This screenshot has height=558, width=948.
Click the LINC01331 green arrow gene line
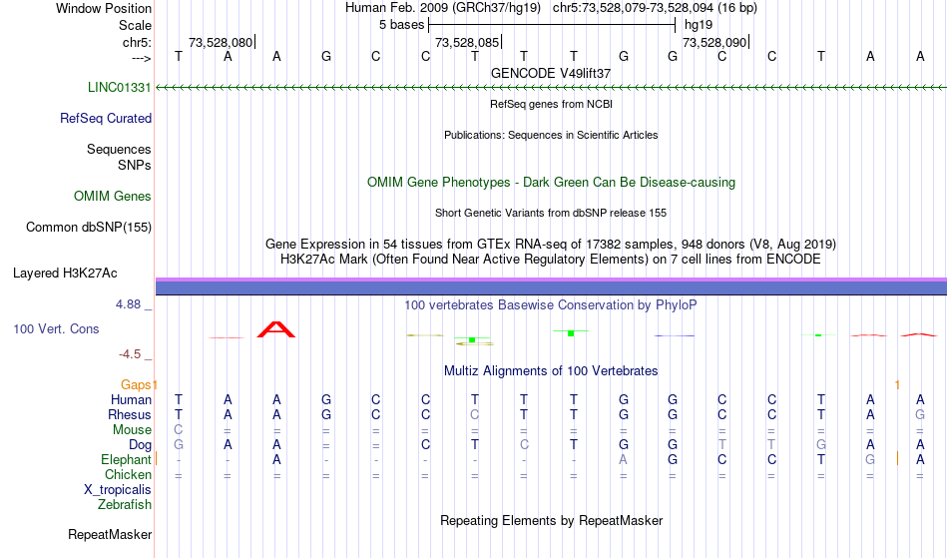pyautogui.click(x=551, y=88)
